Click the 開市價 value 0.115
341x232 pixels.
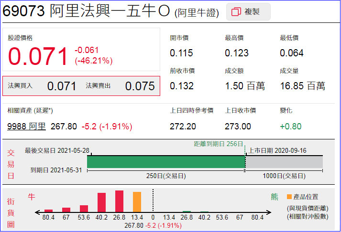coord(181,53)
